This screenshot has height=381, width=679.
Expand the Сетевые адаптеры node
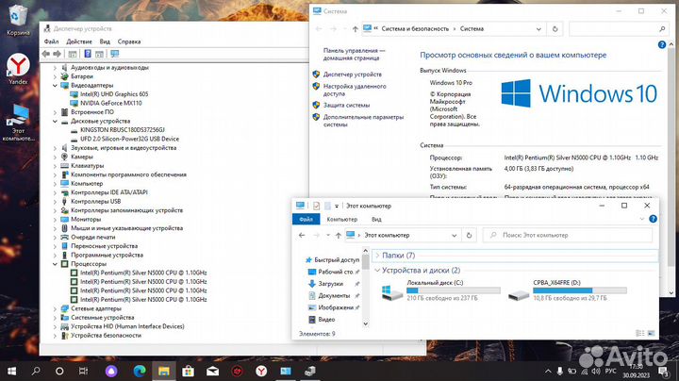[55, 308]
